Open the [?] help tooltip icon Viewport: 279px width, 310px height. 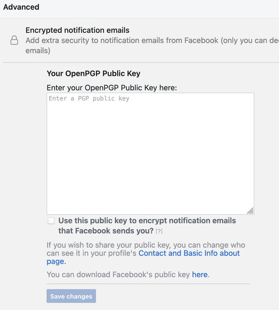tap(159, 231)
